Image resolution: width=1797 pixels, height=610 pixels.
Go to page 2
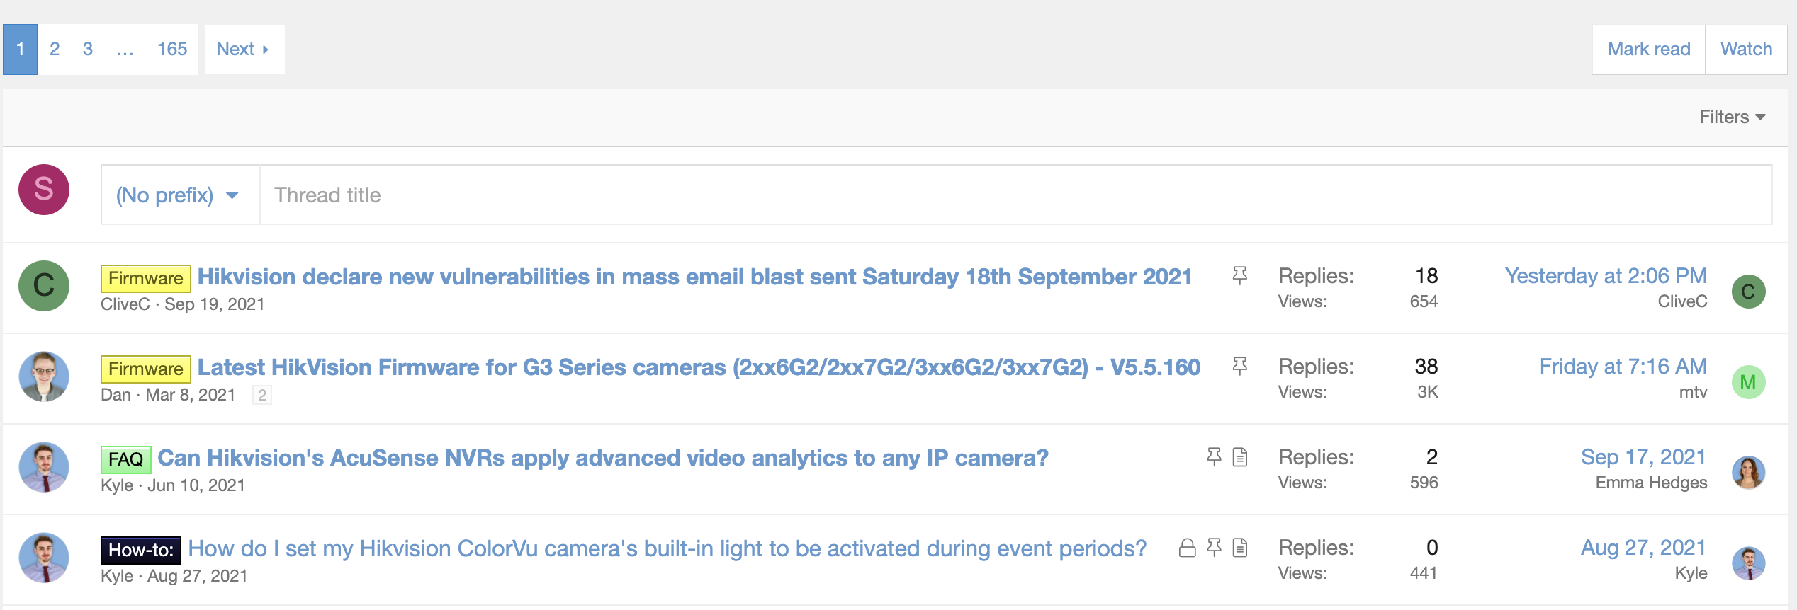coord(55,50)
